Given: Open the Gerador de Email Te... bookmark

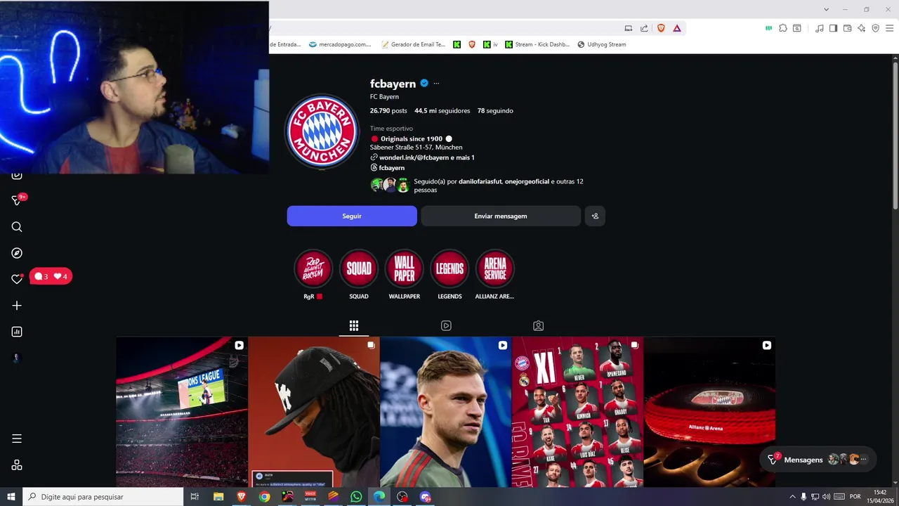Looking at the screenshot, I should 414,44.
